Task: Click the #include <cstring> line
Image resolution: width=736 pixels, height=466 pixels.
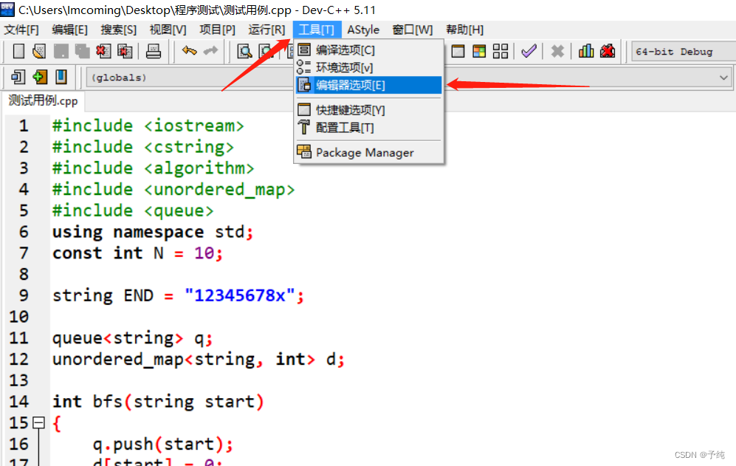Action: [x=143, y=146]
